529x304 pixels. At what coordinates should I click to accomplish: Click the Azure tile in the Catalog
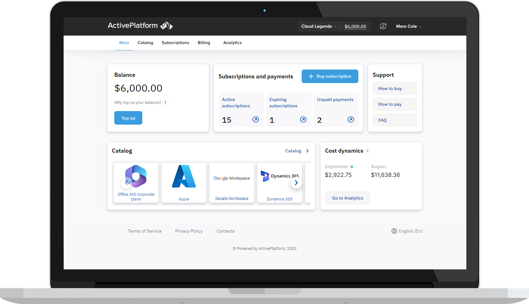pyautogui.click(x=184, y=183)
